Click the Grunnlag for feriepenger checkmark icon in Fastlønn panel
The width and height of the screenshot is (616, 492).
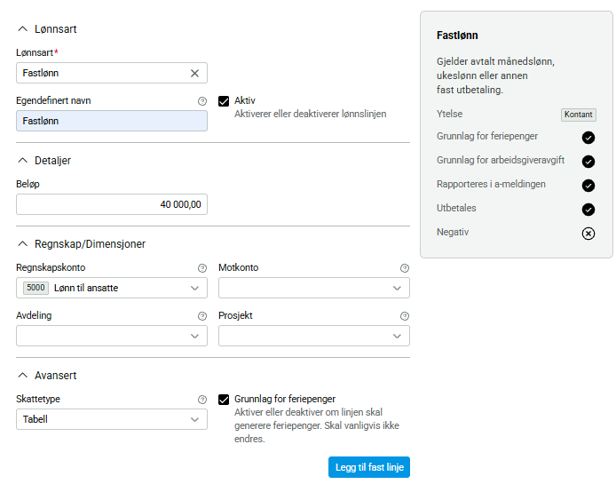(x=588, y=138)
